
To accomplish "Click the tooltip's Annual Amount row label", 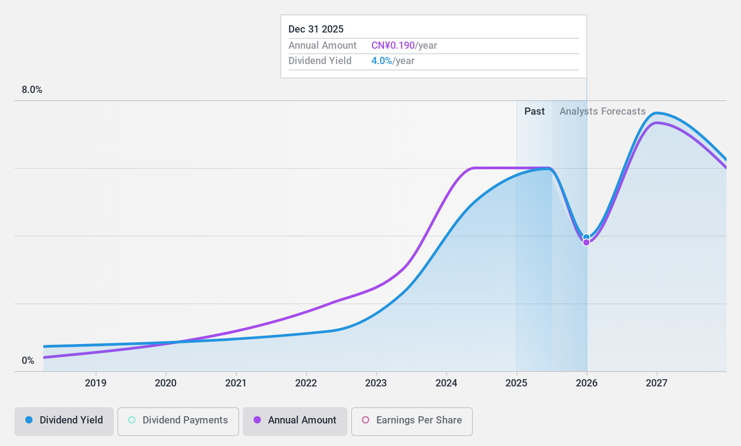I will coord(322,46).
